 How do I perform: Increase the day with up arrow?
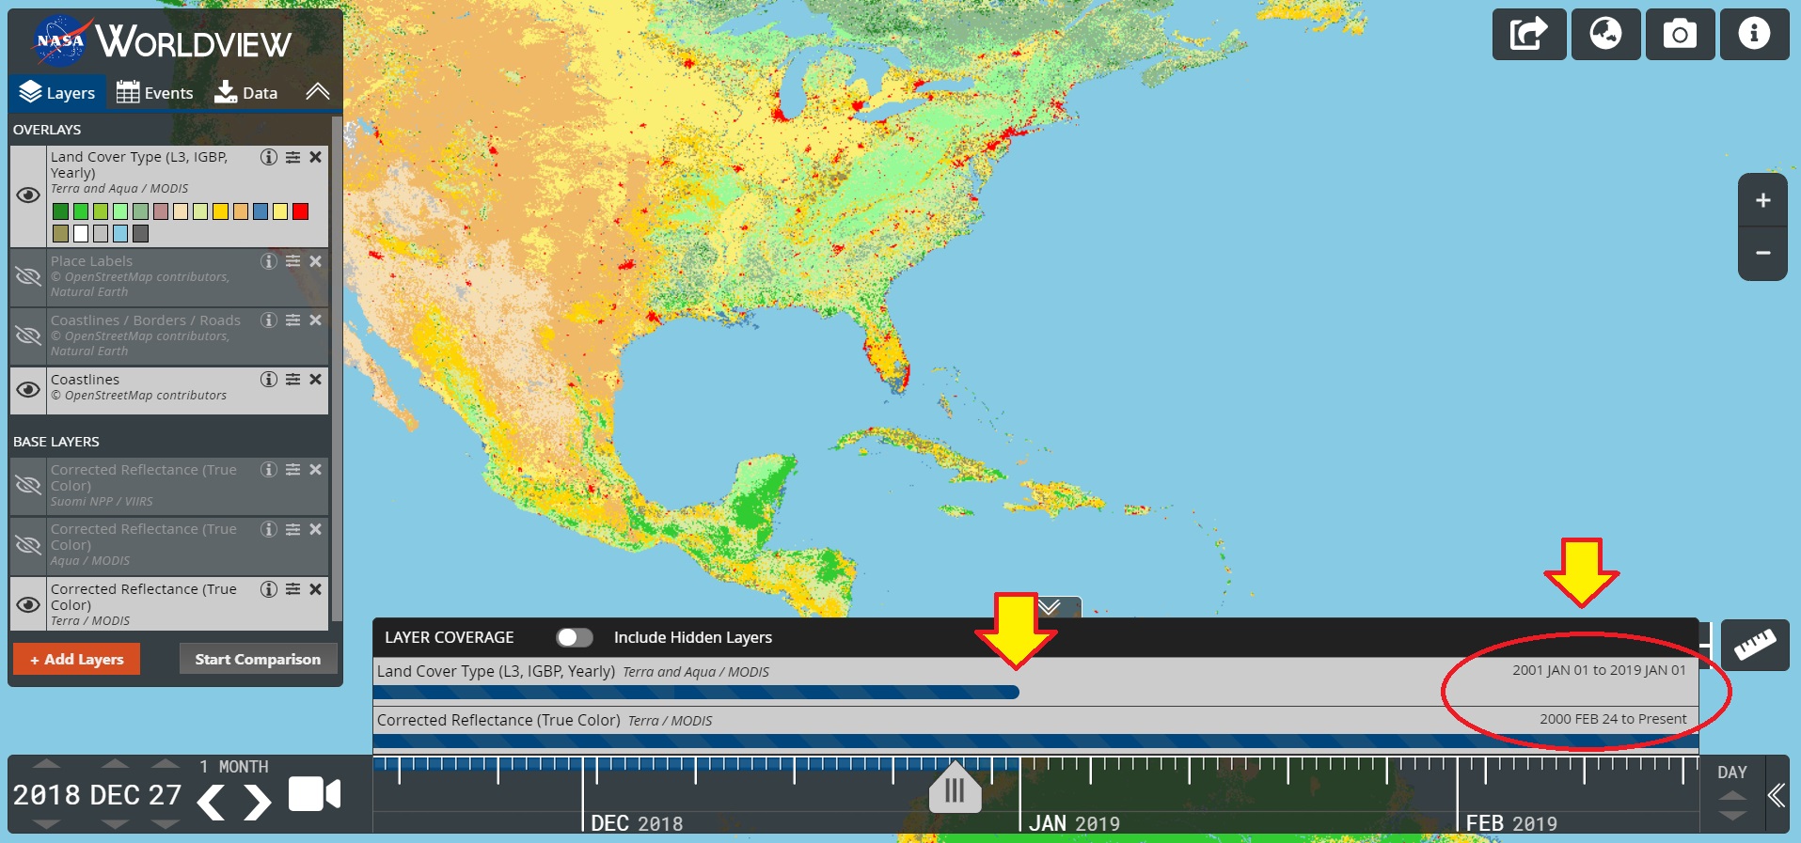tap(165, 764)
